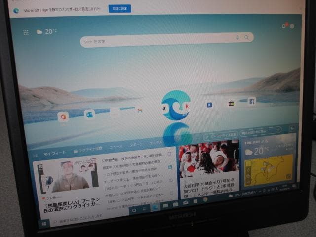Click the magnifier search icon in the search box
Image resolution: width=316 pixels, height=237 pixels.
point(246,37)
